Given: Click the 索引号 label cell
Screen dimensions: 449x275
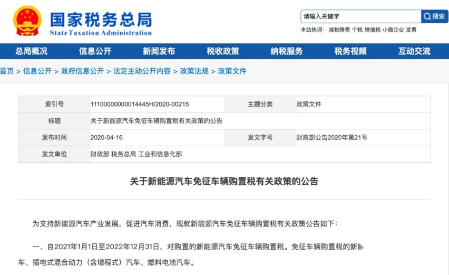Looking at the screenshot, I should 54,104.
